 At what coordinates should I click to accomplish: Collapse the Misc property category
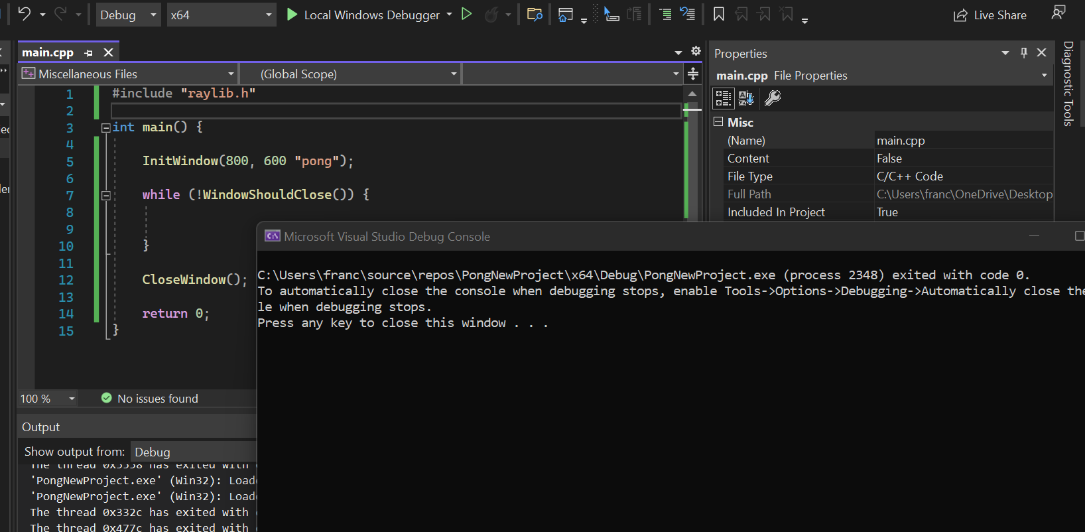pos(718,122)
